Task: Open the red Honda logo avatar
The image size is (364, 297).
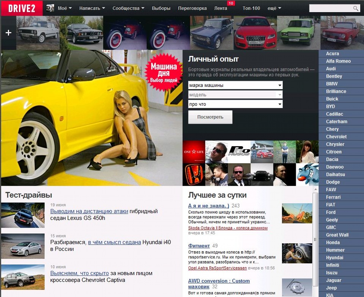Action: tap(194, 175)
